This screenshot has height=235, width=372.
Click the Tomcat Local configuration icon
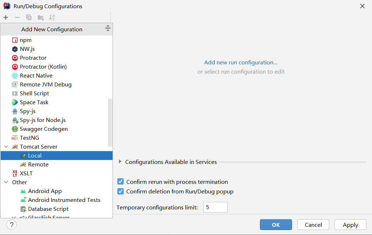coord(23,156)
